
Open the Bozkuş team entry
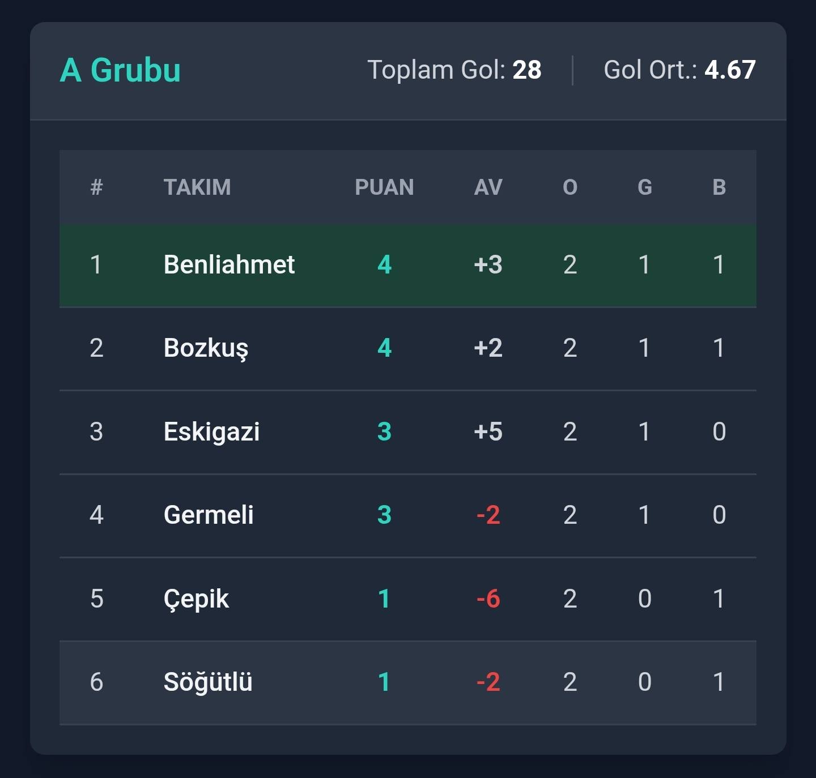(206, 348)
